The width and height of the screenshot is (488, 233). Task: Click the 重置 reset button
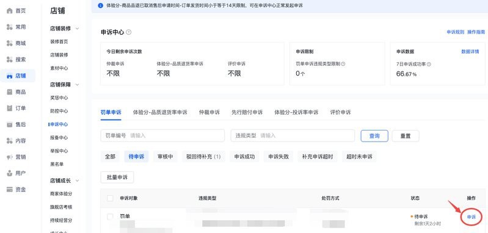[x=406, y=136]
